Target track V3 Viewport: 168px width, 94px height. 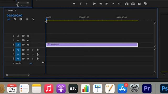18,36
